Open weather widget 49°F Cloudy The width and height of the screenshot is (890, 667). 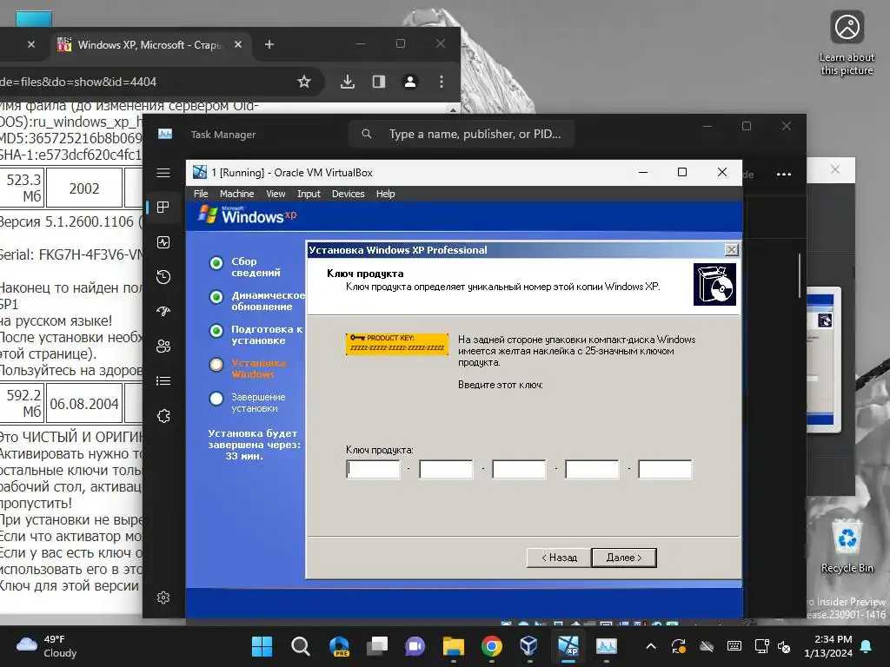tap(47, 646)
